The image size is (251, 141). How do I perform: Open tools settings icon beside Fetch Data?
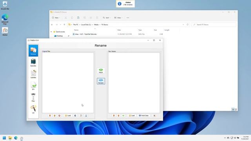point(155,116)
